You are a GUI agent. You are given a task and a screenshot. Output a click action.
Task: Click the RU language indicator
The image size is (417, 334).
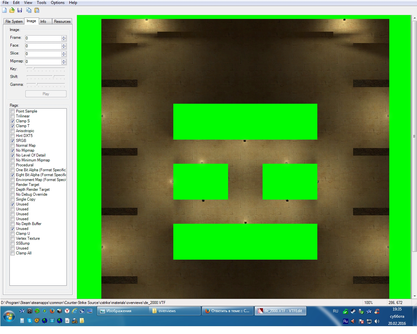(x=336, y=311)
